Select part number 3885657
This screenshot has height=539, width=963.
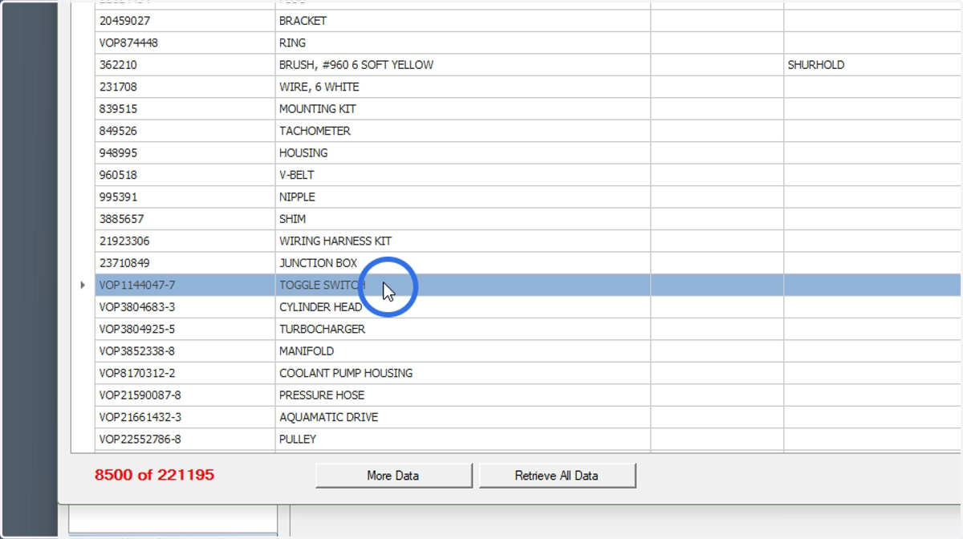click(x=185, y=219)
